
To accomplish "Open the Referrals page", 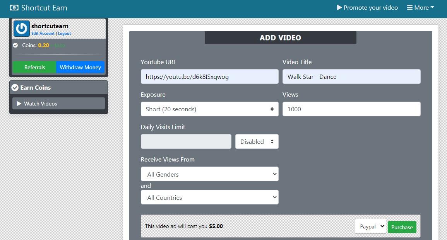I will [x=34, y=67].
